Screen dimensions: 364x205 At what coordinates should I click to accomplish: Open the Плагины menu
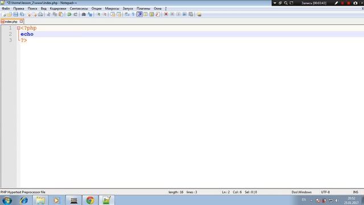143,9
